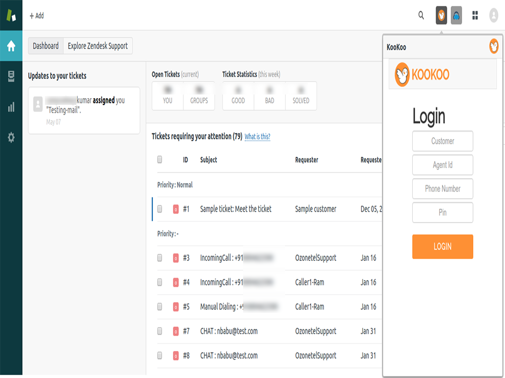The width and height of the screenshot is (505, 378).
Task: Click 'Sample customer' requester cell
Action: tap(316, 209)
